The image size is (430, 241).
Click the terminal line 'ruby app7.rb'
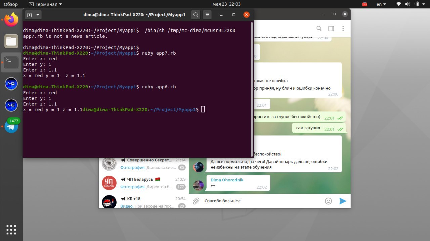[x=159, y=53]
